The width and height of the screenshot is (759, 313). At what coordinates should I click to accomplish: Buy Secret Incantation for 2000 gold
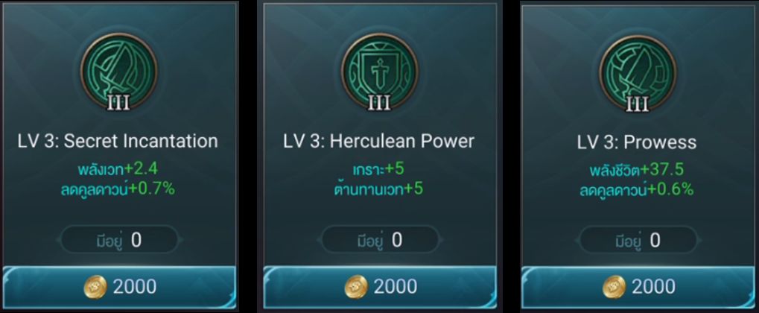[120, 288]
